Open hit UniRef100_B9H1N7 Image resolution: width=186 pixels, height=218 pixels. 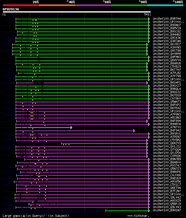(x=167, y=210)
